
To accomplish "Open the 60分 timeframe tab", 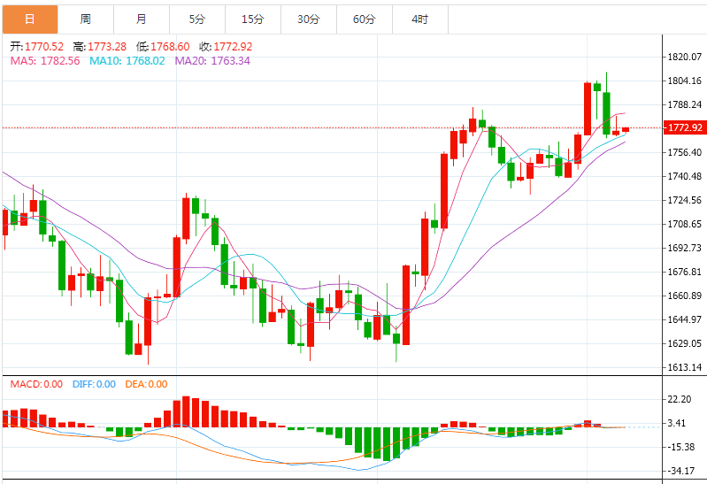I will click(365, 19).
